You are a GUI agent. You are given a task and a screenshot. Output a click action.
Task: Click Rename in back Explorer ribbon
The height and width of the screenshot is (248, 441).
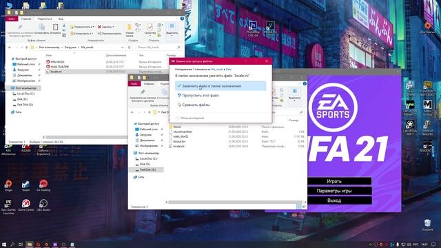(x=110, y=34)
